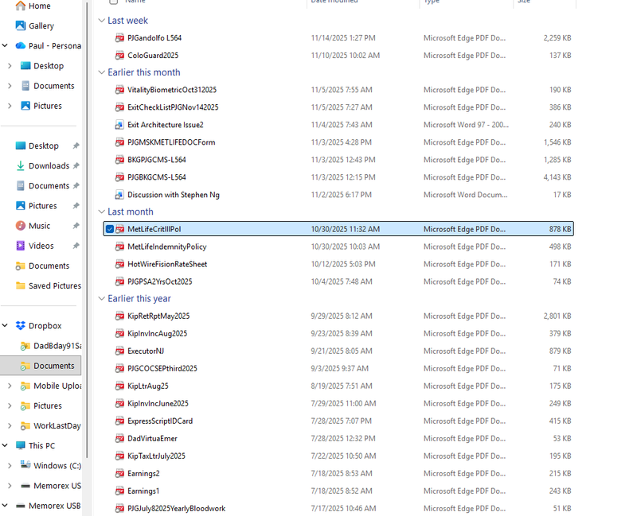Select file Earnings1
Screen dimensions: 637x516
click(143, 491)
